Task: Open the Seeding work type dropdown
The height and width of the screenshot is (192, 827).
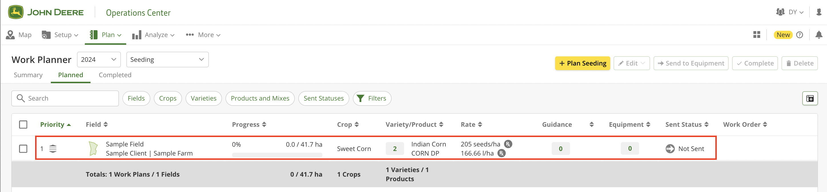Action: tap(167, 60)
